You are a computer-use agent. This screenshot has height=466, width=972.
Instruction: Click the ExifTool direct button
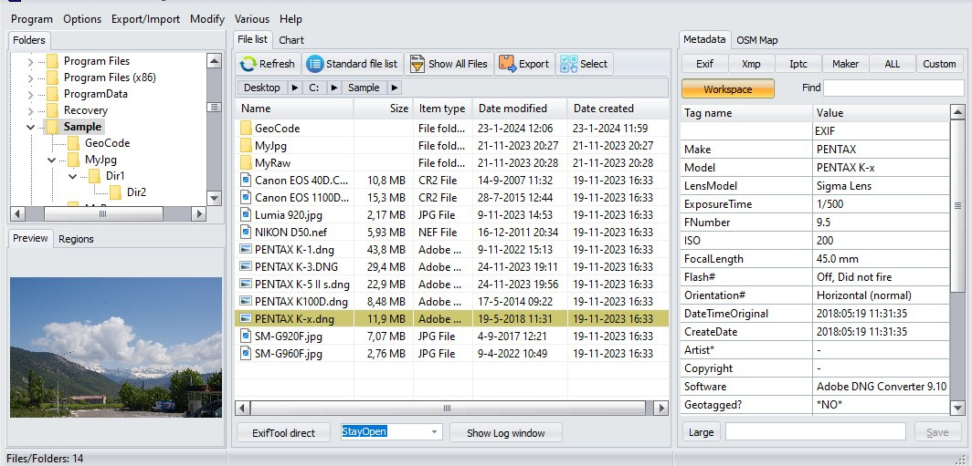(x=283, y=433)
